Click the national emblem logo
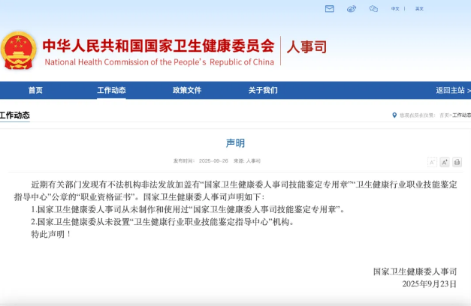The image size is (471, 306). pyautogui.click(x=17, y=49)
